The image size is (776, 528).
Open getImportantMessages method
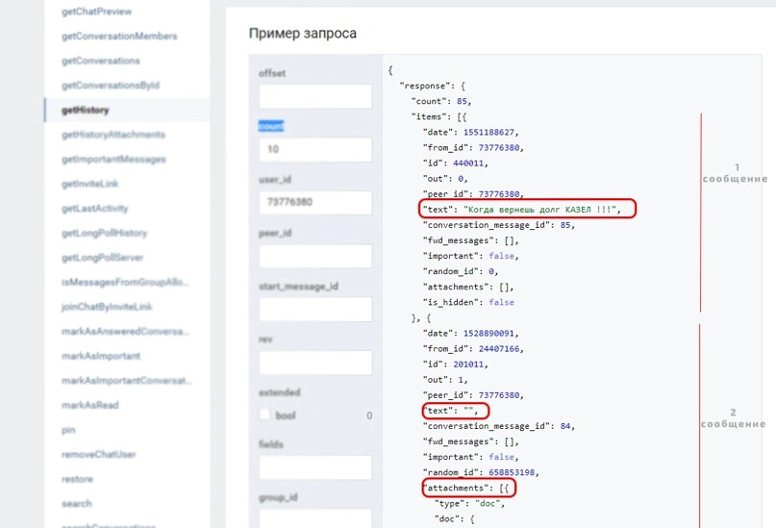tap(113, 159)
